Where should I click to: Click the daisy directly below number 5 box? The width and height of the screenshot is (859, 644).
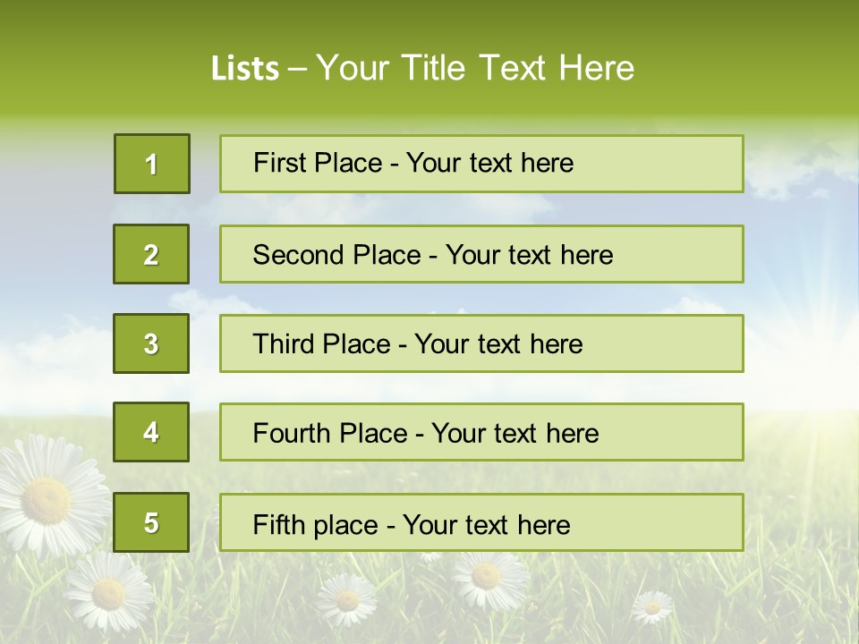click(109, 591)
